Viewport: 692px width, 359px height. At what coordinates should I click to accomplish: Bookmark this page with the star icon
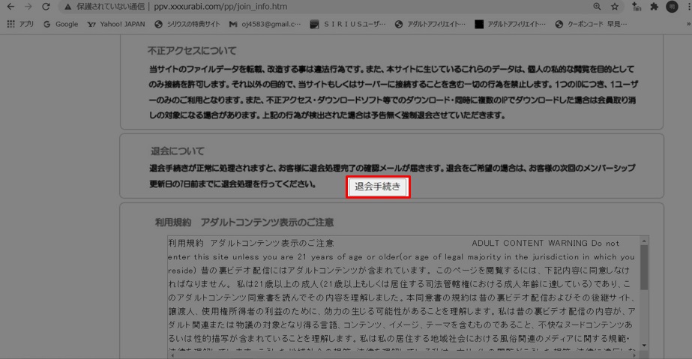pyautogui.click(x=614, y=7)
